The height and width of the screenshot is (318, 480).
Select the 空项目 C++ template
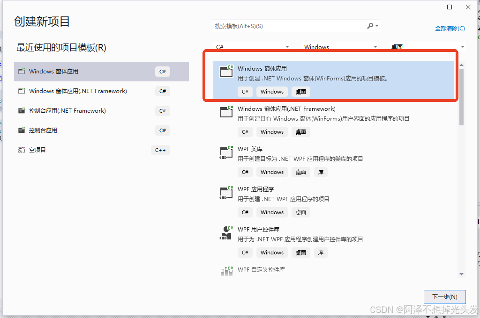coord(101,150)
